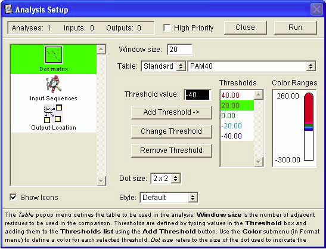326x249 pixels.
Task: Enable the High Priority checkbox
Action: 166,27
